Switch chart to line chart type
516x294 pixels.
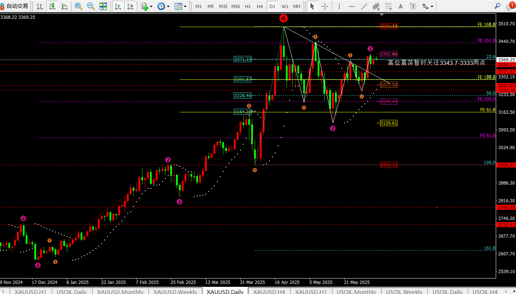65,6
